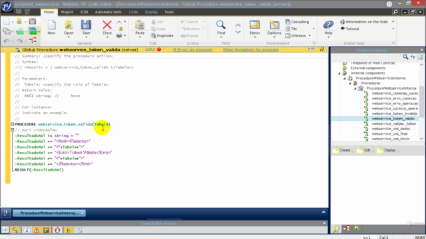426x239 pixels.
Task: Open the Tutorial entry
Action: click(x=349, y=29)
